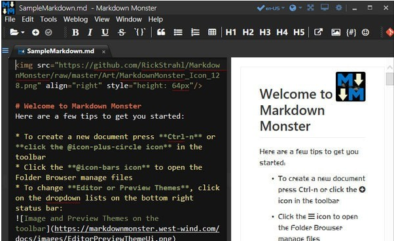
Task: Expand the open-file folder dropdown arrow
Action: coord(23,33)
